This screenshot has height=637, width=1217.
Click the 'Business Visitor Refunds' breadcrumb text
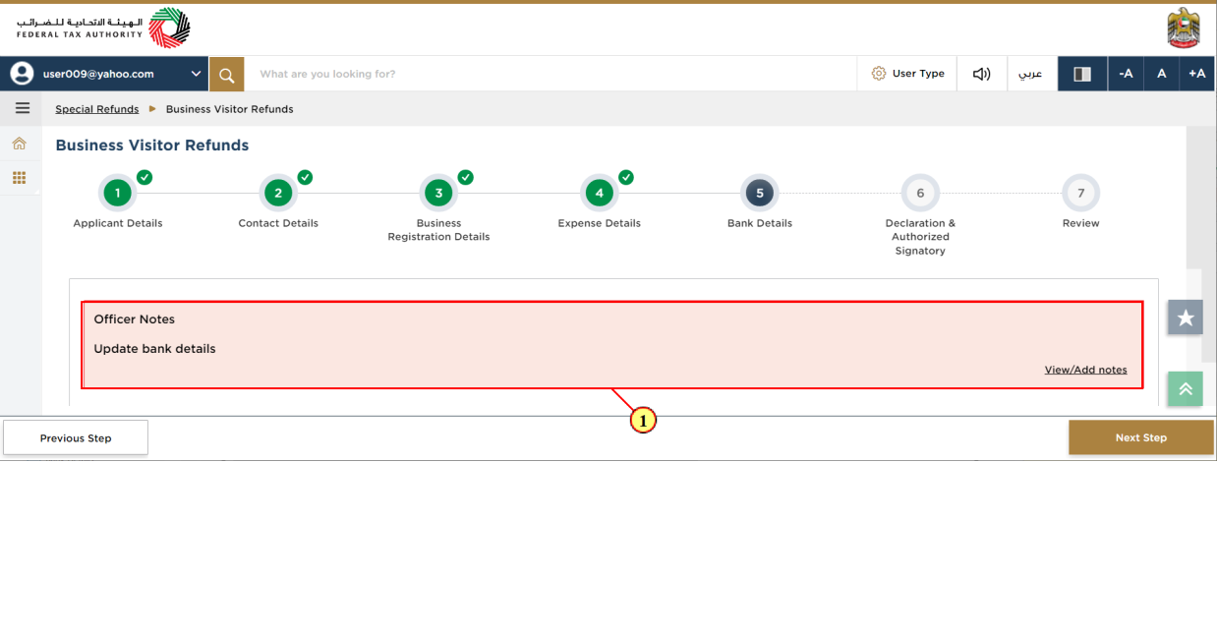[x=229, y=109]
